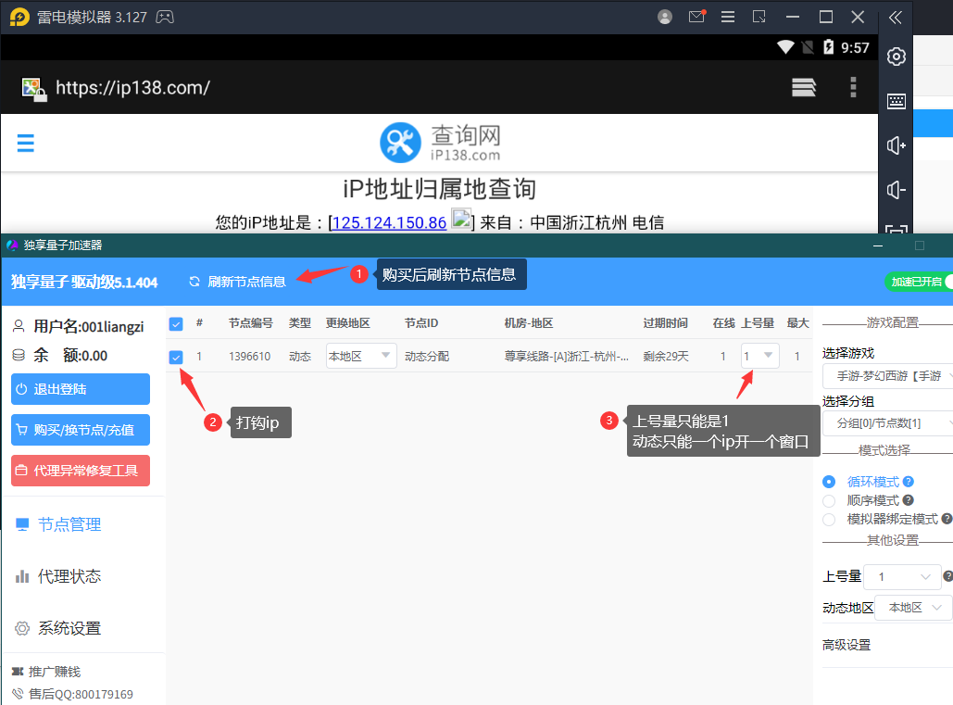Screen dimensions: 953x705
Task: Click the help icon beside 顺序模式
Action: pos(909,500)
